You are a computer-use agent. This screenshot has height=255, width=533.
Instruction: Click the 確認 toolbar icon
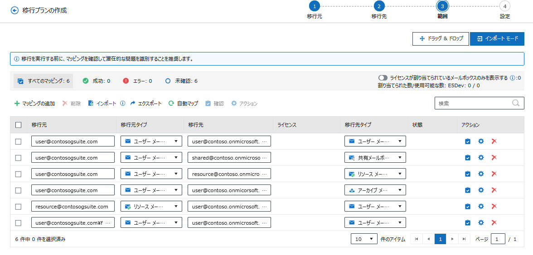click(x=208, y=104)
